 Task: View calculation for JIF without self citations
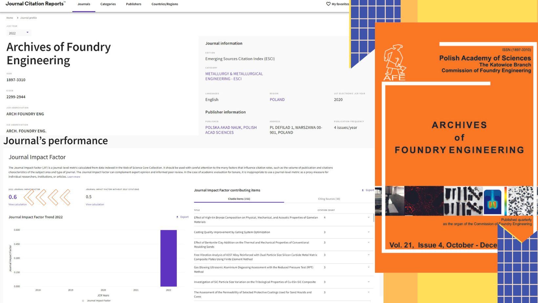click(x=95, y=204)
